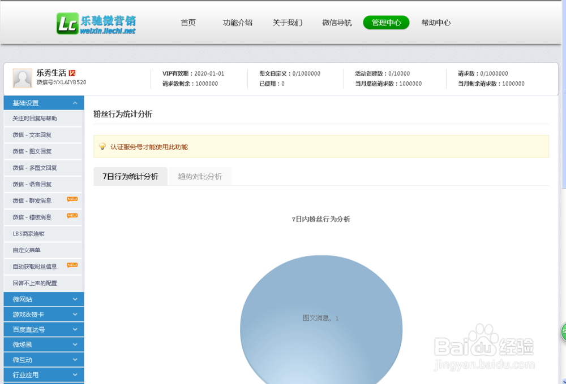Expand the 微互动 section
566x384 pixels.
click(x=44, y=360)
